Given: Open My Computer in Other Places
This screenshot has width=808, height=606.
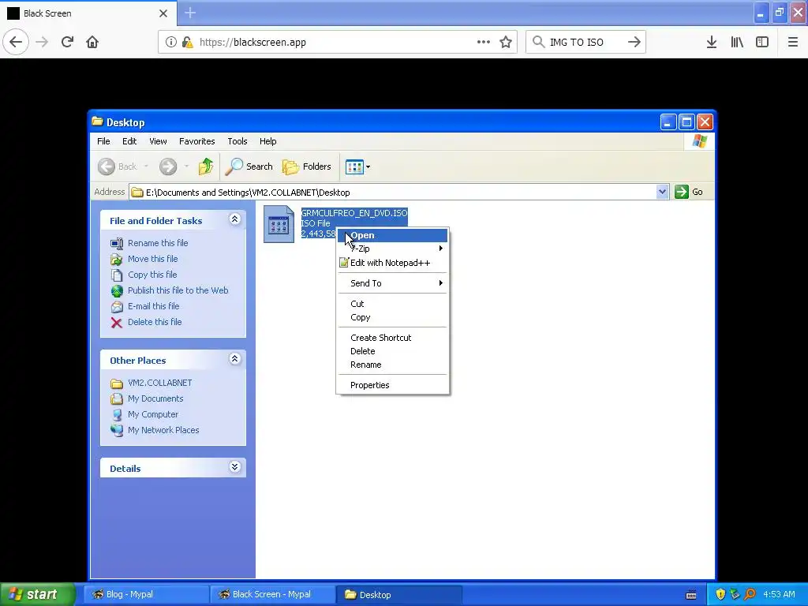Looking at the screenshot, I should [x=153, y=414].
